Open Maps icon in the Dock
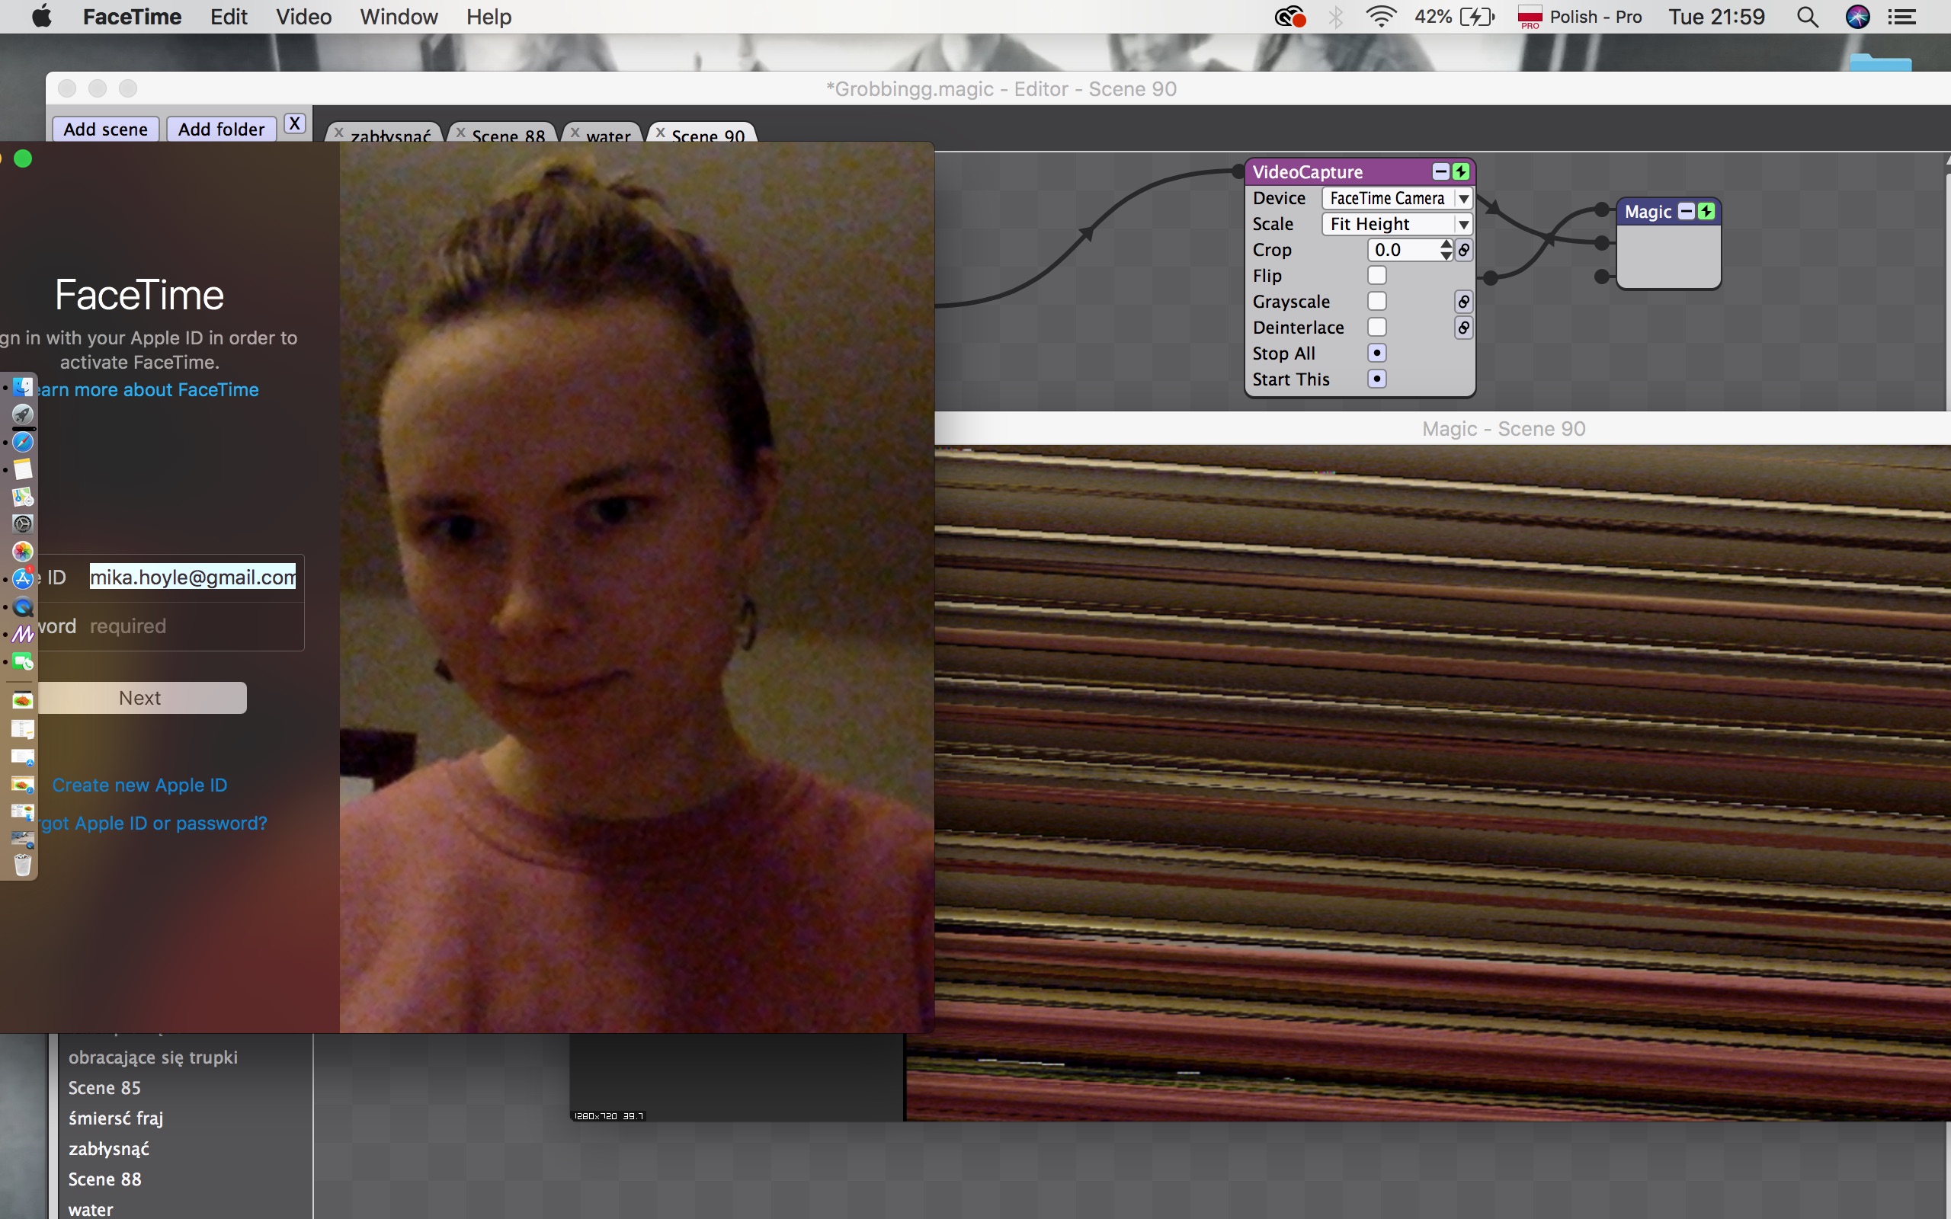This screenshot has width=1951, height=1219. point(23,497)
